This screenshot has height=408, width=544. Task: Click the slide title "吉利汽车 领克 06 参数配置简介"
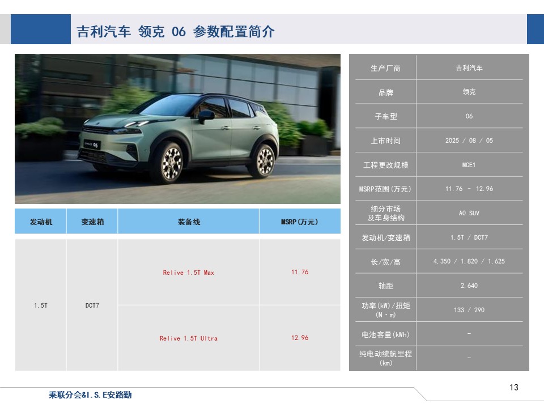coord(176,32)
